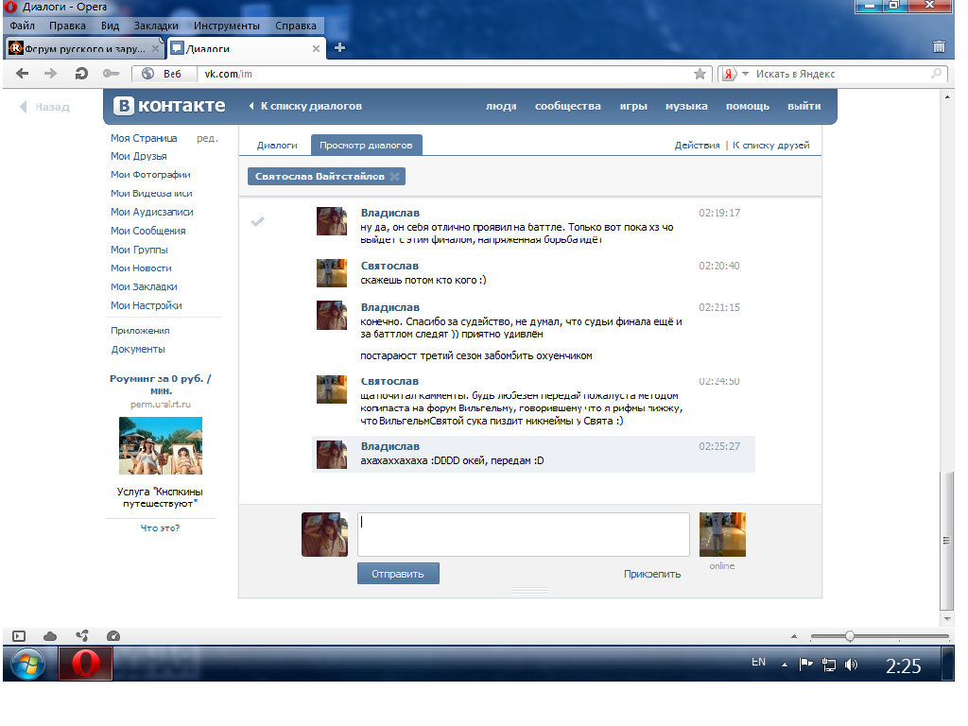Click the Прикрепить attach link
Viewport: 968px width, 726px height.
coord(652,574)
